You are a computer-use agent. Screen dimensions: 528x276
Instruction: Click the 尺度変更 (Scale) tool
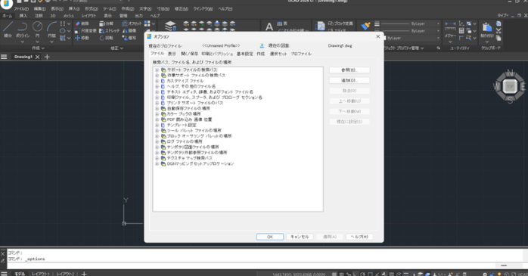coord(85,31)
